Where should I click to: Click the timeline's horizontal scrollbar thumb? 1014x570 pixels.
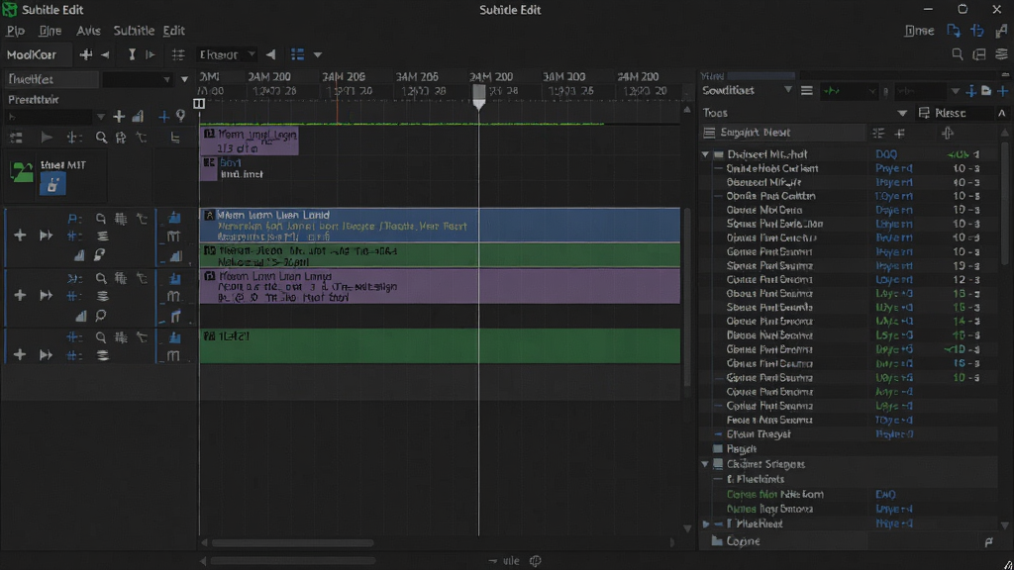[292, 543]
